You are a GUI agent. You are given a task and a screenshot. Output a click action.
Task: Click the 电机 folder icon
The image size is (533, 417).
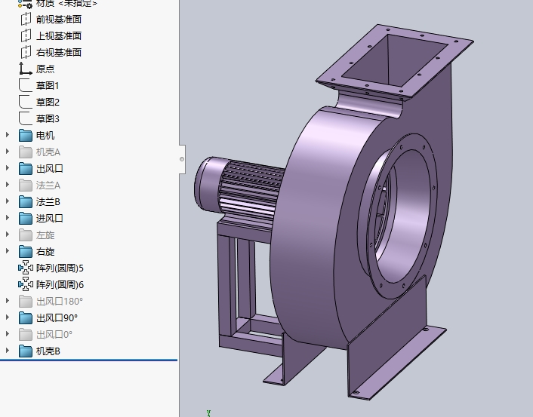[x=26, y=135]
